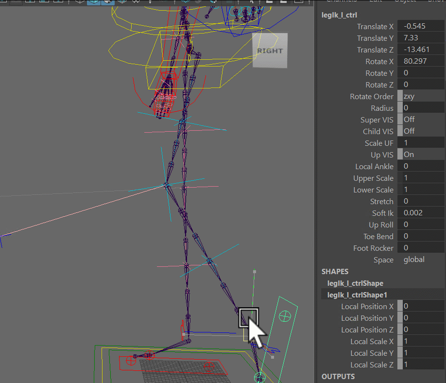Viewport: 446px width, 383px height.
Task: Click the Local Scale X value field
Action: point(421,341)
